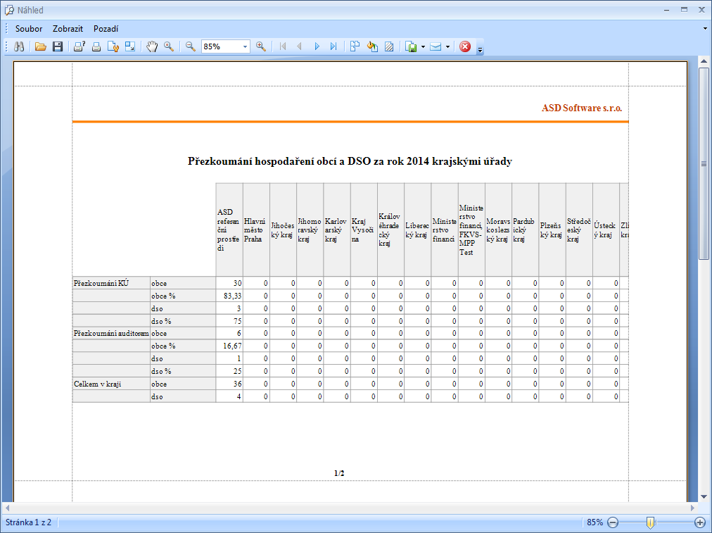Select the magnifier tool

169,46
